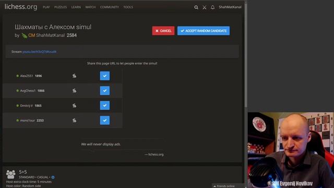The image size is (334, 188).
Task: Click 'Share this page URL' instruction text
Action: point(122,63)
